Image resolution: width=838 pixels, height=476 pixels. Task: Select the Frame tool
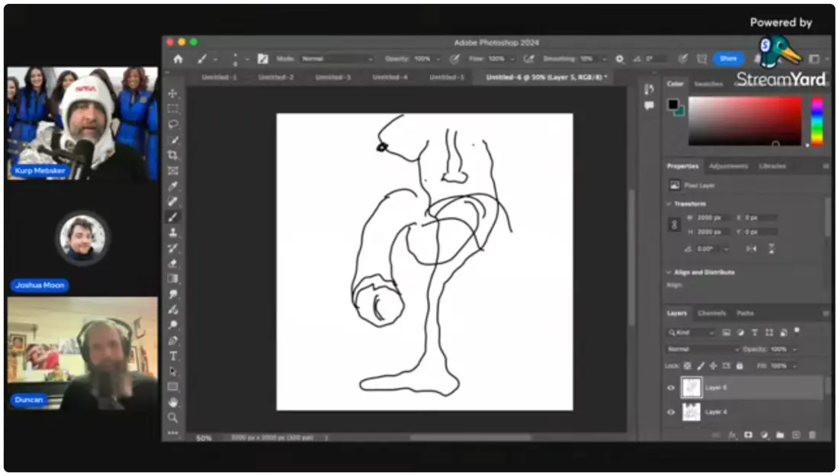[x=172, y=171]
